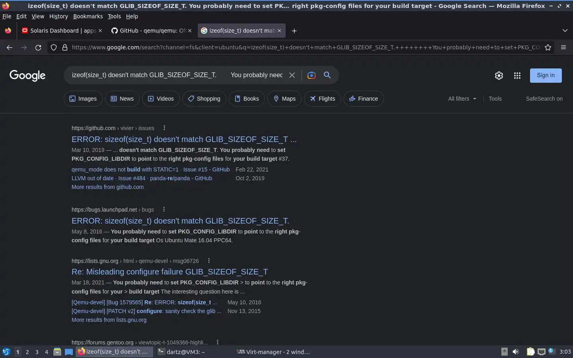Image resolution: width=573 pixels, height=358 pixels.
Task: Open a new tab with plus button
Action: point(294,31)
